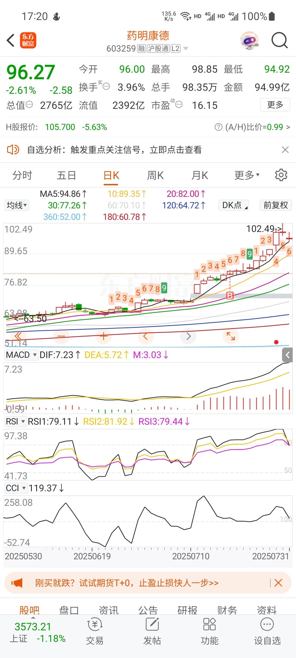This screenshot has width=296, height=658.
Task: Select the 日K chart tab
Action: tap(111, 175)
